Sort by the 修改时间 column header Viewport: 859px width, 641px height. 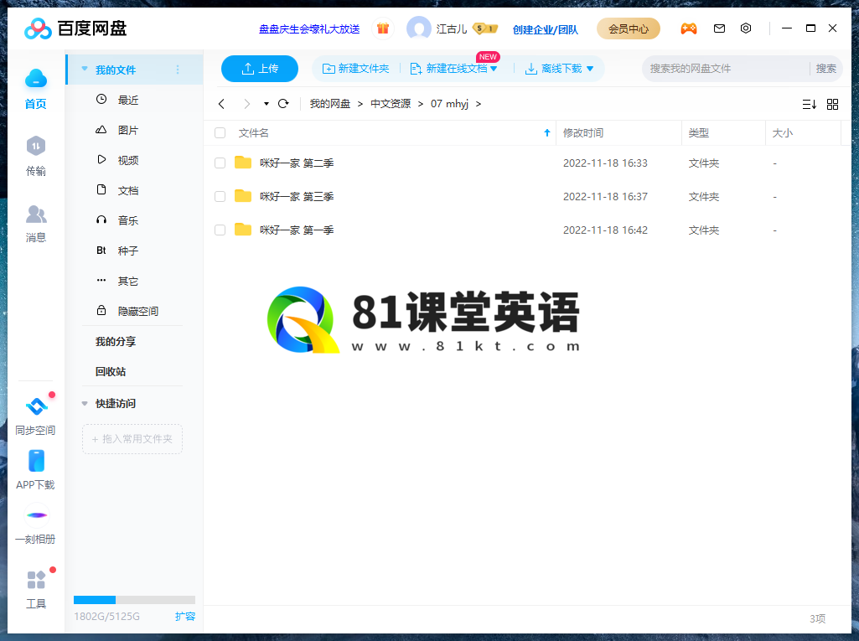pos(583,132)
